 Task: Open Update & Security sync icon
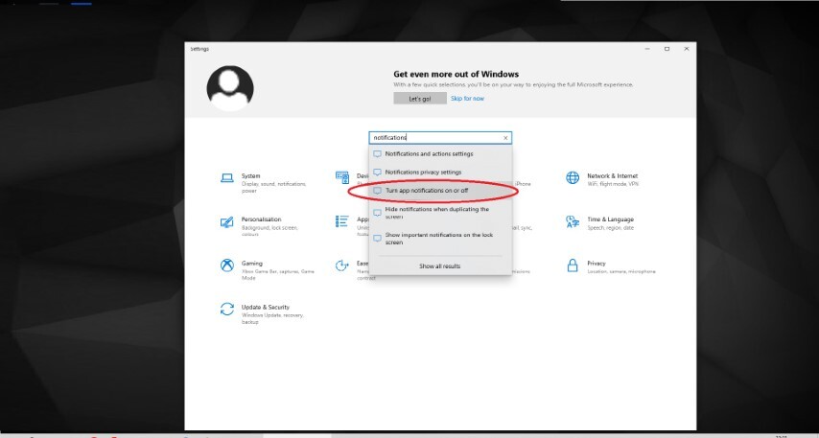click(226, 309)
